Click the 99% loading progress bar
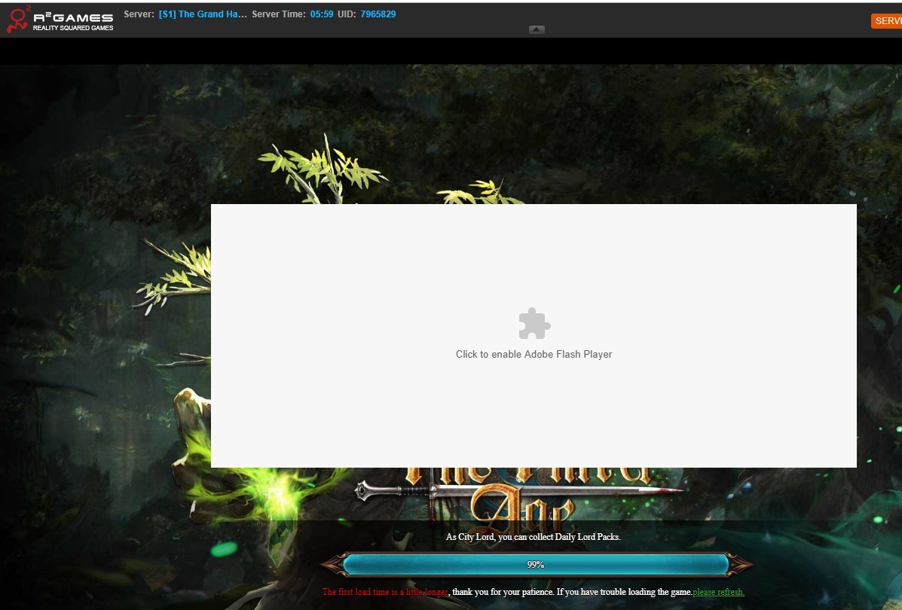902x610 pixels. (x=535, y=564)
